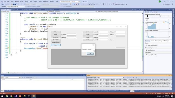Open the Call Stack tab
This screenshot has height=98, width=175.
pyautogui.click(x=89, y=91)
